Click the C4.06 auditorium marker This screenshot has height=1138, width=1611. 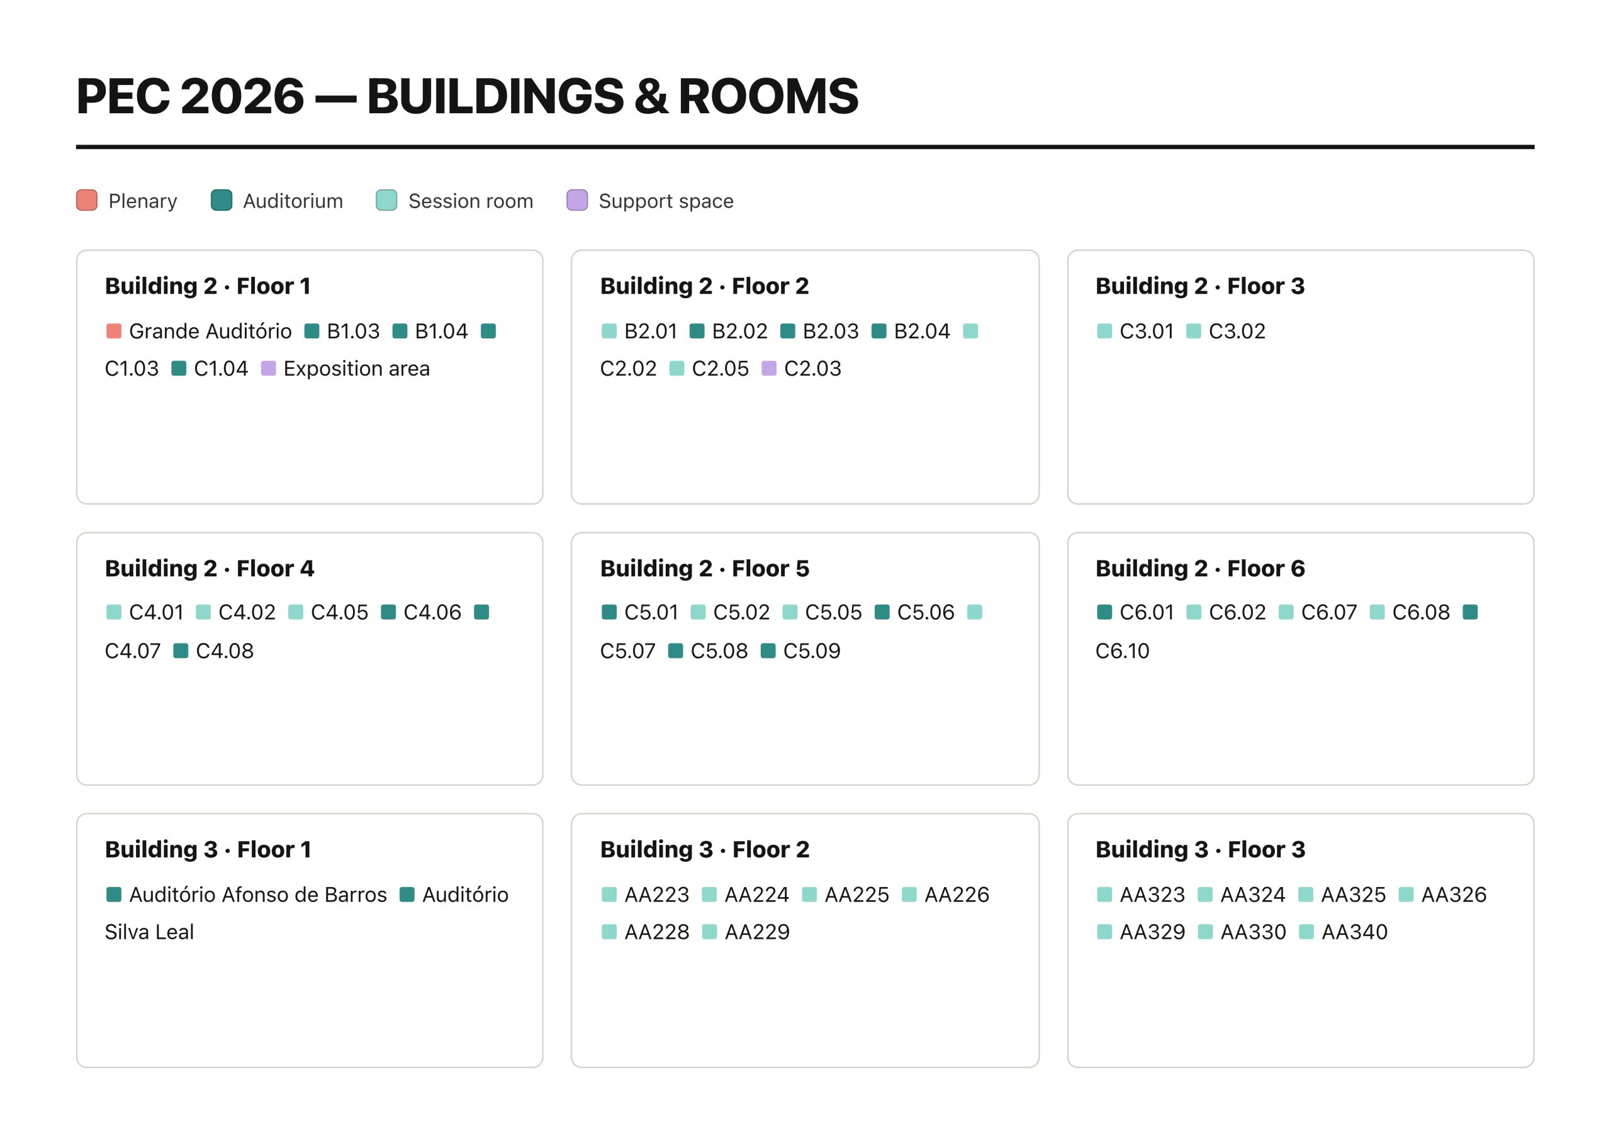[x=388, y=613]
